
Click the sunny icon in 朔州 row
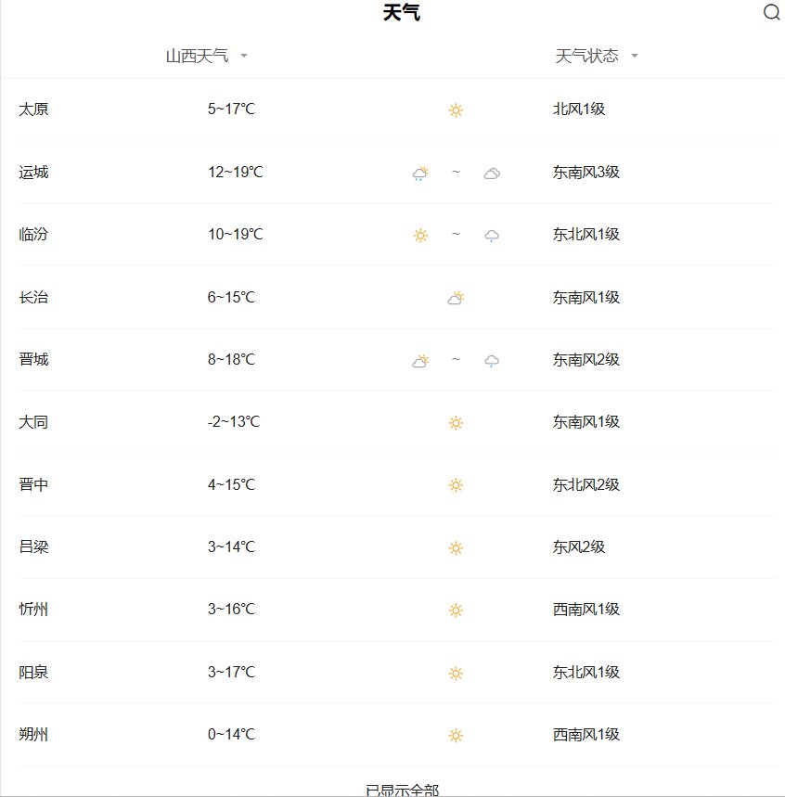[456, 736]
